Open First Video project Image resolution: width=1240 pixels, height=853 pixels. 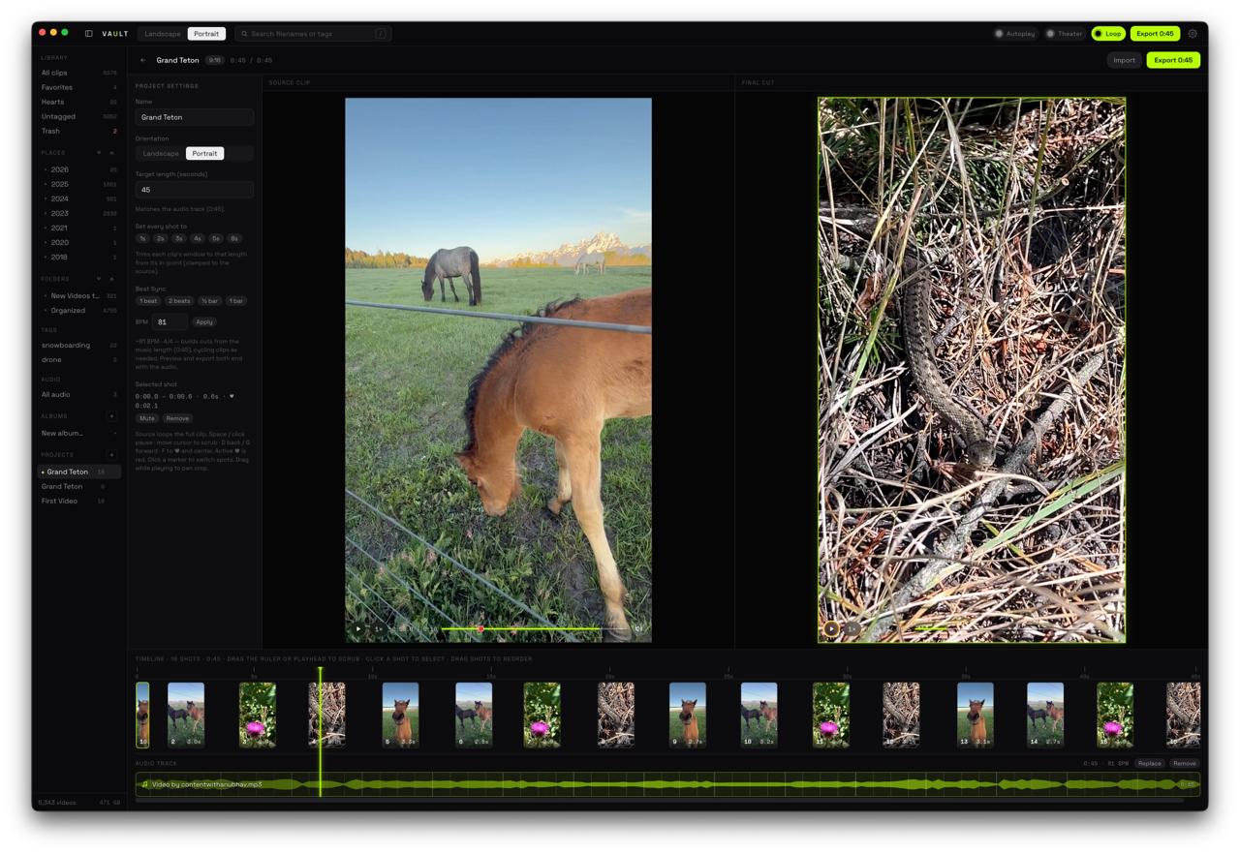pos(78,501)
